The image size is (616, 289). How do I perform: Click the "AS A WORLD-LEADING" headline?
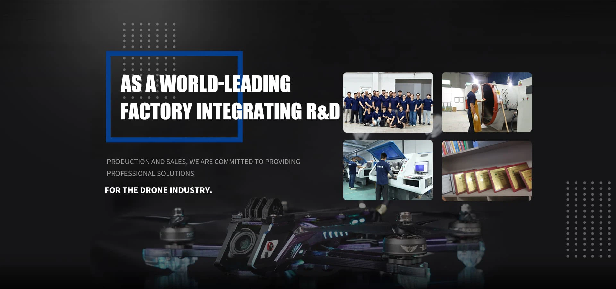pos(205,84)
